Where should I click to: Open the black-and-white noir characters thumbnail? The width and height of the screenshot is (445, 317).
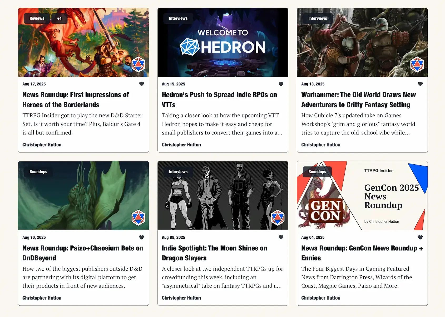coord(223,196)
